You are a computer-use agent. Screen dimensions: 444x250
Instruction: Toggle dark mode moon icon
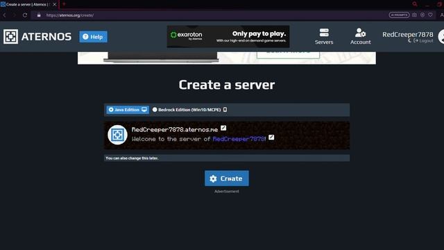click(x=409, y=41)
